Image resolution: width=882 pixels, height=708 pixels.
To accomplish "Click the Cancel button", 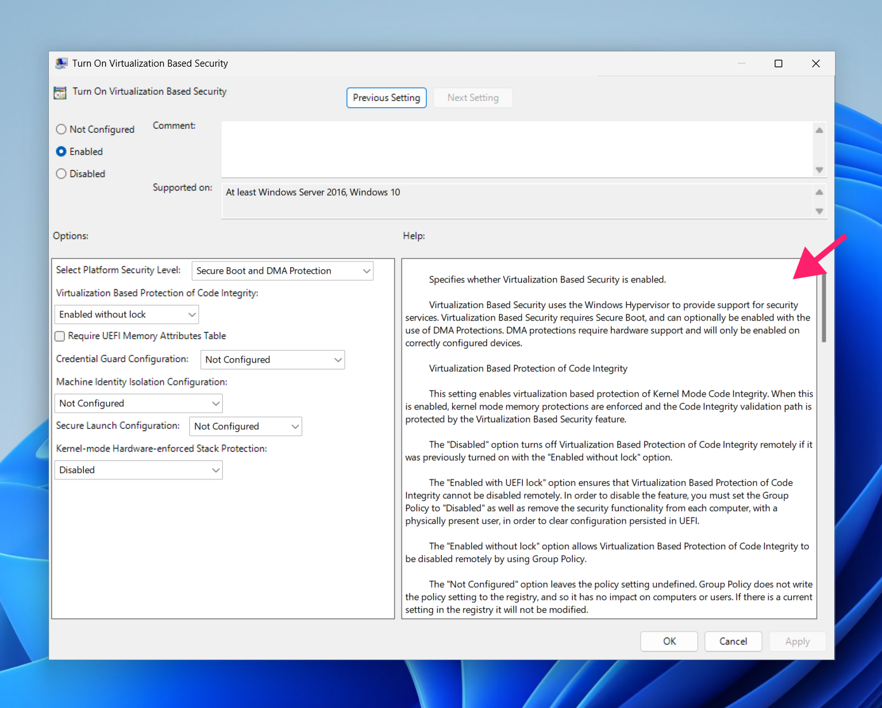I will tap(733, 641).
